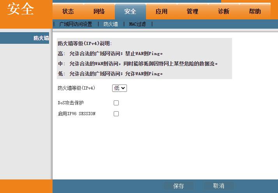
Task: Click the 启用IPV6 SESSION label
Action: pyautogui.click(x=77, y=114)
